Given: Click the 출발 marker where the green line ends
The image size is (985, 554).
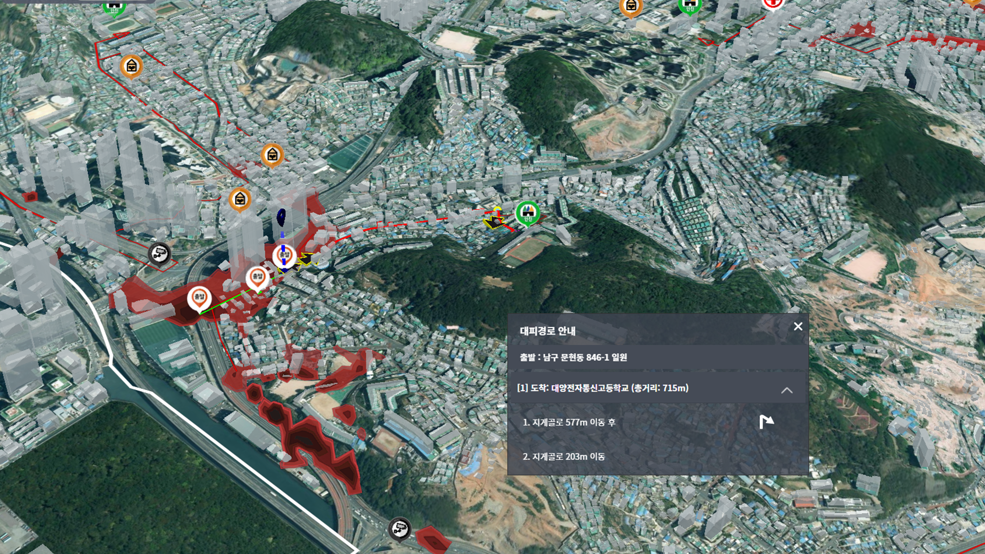Looking at the screenshot, I should tap(258, 278).
